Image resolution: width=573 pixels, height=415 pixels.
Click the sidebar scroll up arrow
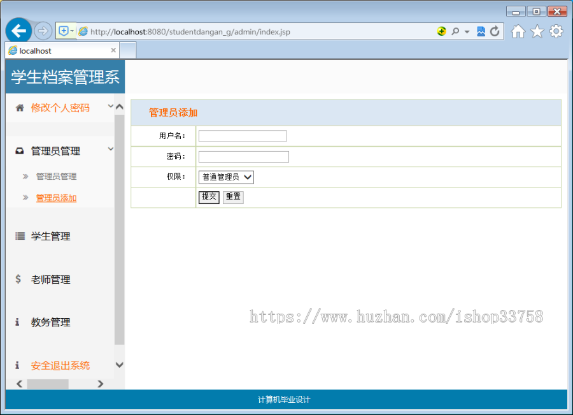click(x=120, y=106)
